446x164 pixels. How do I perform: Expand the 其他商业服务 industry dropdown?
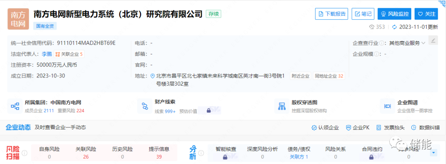[407, 43]
